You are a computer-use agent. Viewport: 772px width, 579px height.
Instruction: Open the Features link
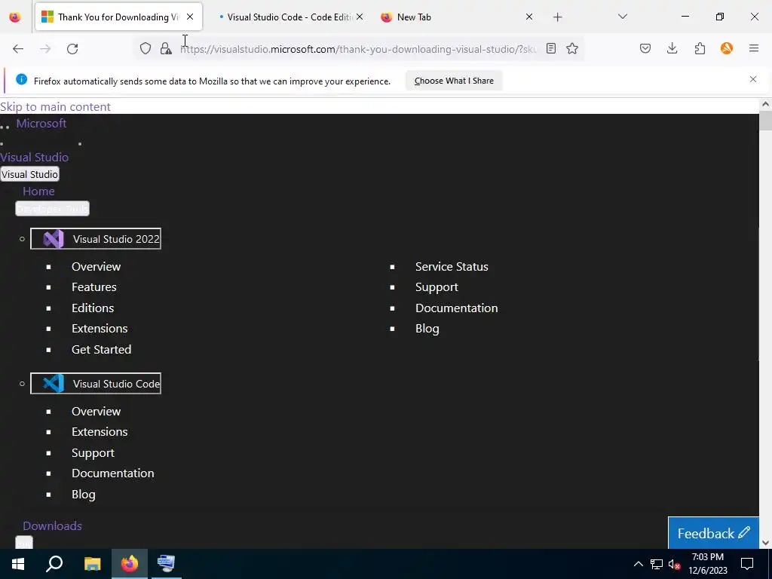pyautogui.click(x=94, y=287)
